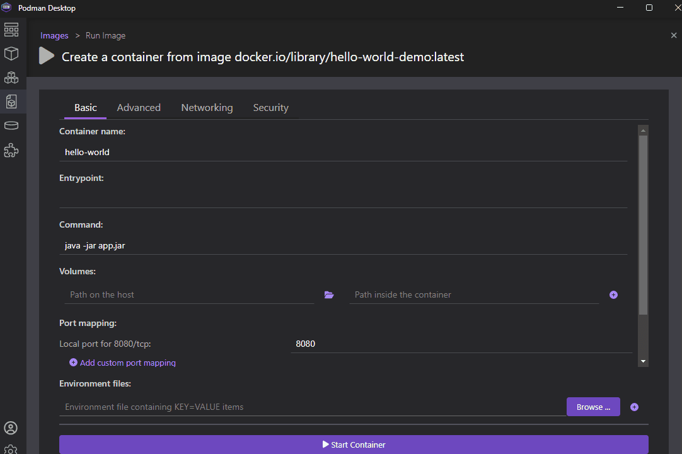Click the Browse button for environment files

(x=593, y=407)
